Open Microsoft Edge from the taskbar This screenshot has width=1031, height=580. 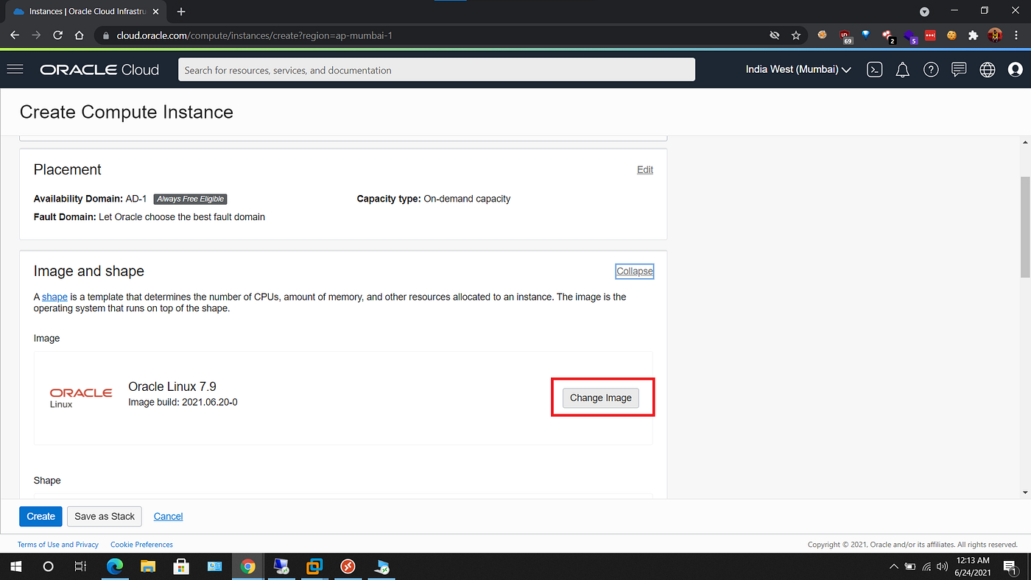[x=115, y=567]
